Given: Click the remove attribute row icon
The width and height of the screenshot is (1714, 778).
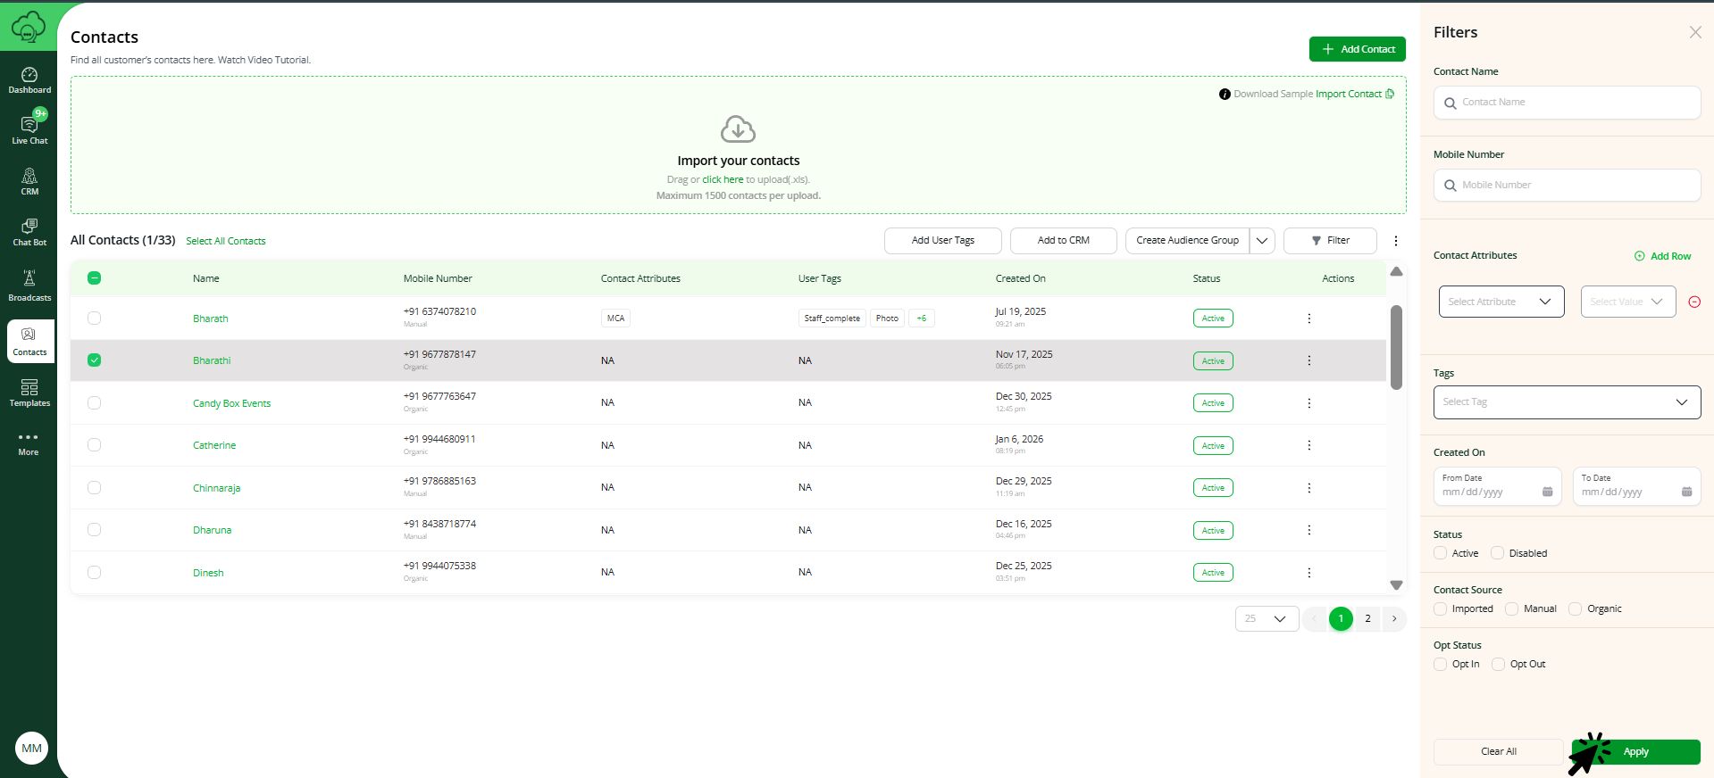Looking at the screenshot, I should [x=1694, y=302].
